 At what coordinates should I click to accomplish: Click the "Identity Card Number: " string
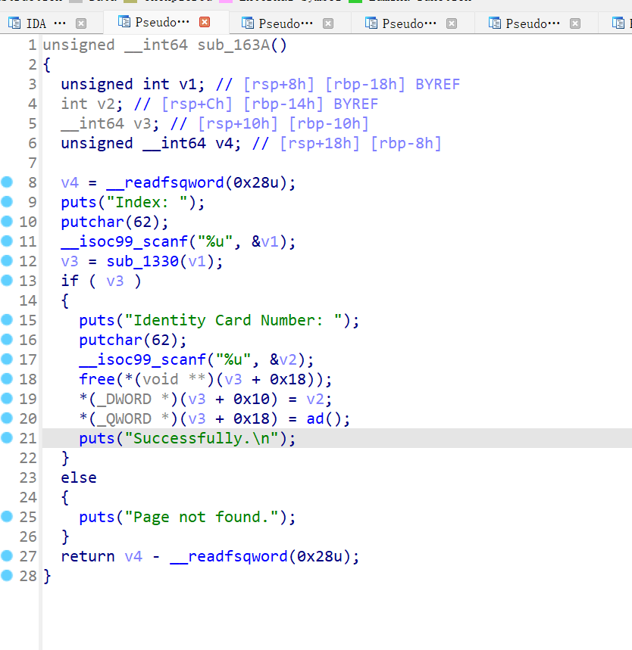[x=233, y=320]
